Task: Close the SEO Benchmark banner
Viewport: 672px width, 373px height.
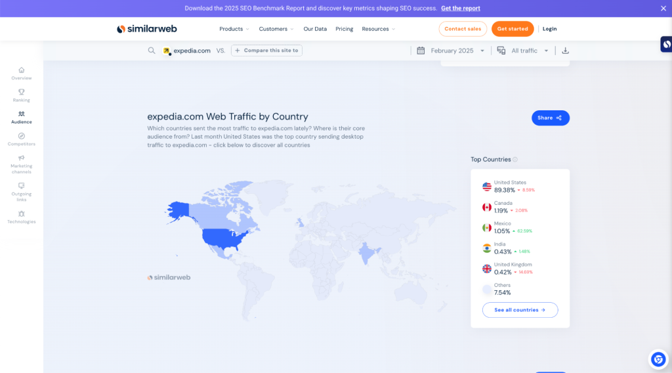Action: click(x=663, y=8)
